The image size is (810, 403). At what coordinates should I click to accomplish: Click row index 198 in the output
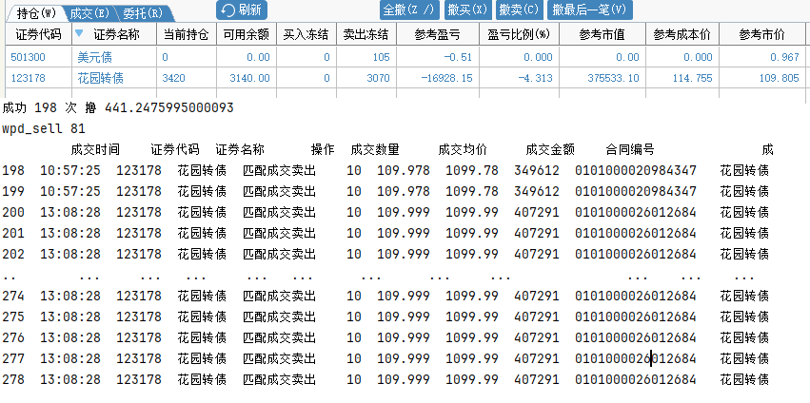(11, 170)
